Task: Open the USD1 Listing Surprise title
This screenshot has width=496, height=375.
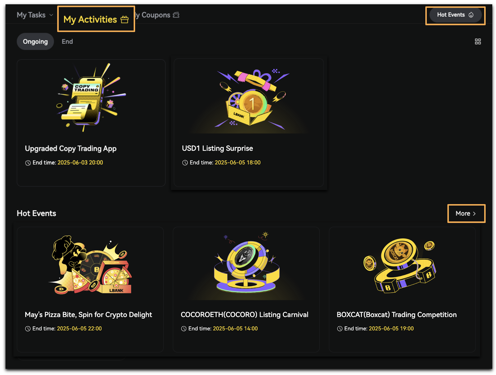Action: point(217,149)
